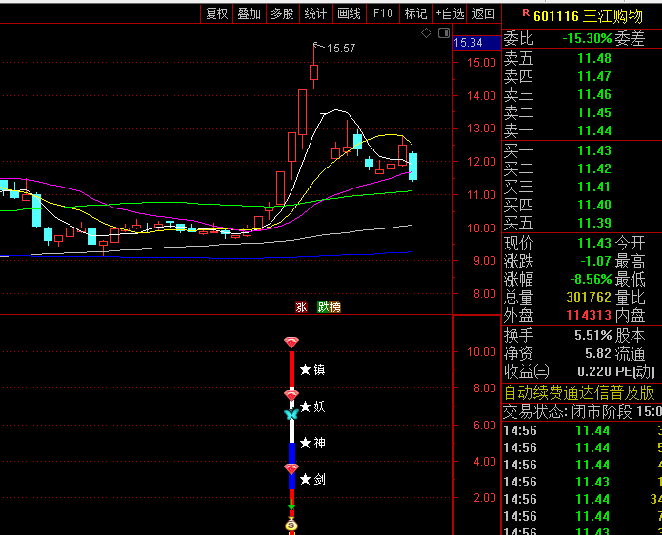This screenshot has height=535, width=662.
Task: Click the red gem above ★剑
Action: pyautogui.click(x=291, y=468)
